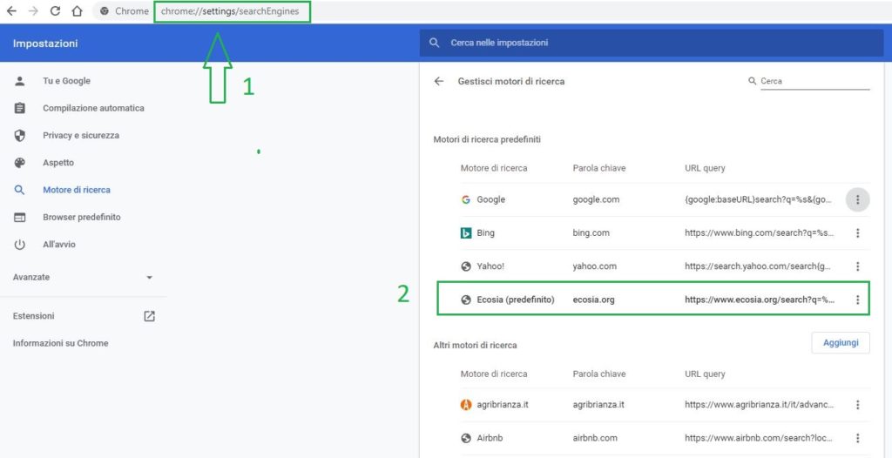The width and height of the screenshot is (892, 458).
Task: Click the Airbnb globe icon
Action: pyautogui.click(x=466, y=438)
